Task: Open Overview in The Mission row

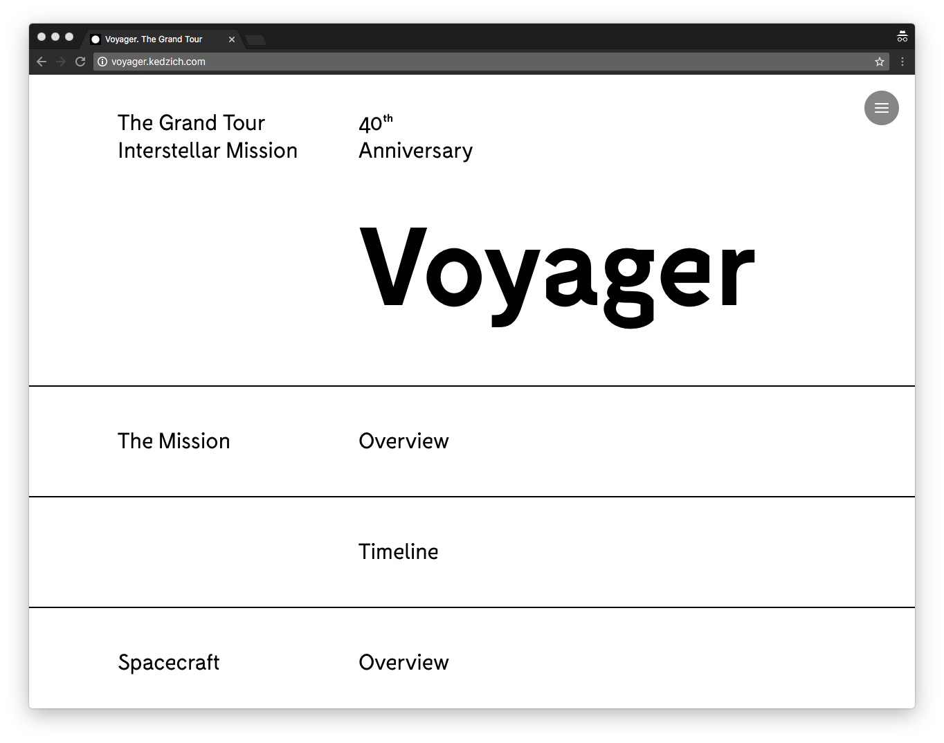Action: 403,441
